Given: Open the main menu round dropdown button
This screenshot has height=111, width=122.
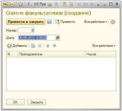Looking at the screenshot, I should (x=12, y=4).
